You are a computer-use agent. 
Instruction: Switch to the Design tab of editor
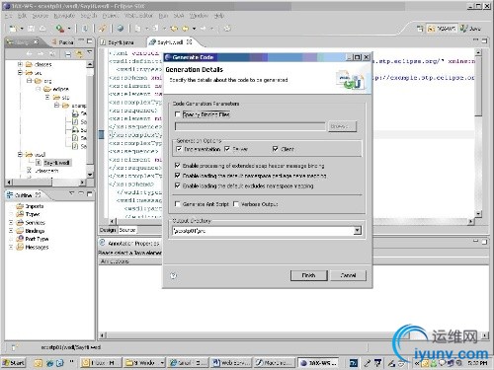coord(108,230)
